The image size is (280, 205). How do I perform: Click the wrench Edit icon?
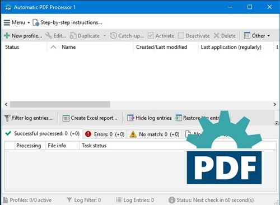[49, 35]
